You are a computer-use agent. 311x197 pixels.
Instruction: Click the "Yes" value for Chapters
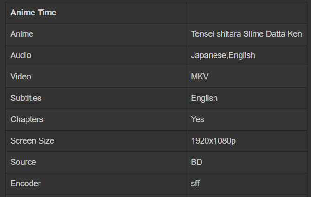(x=198, y=119)
